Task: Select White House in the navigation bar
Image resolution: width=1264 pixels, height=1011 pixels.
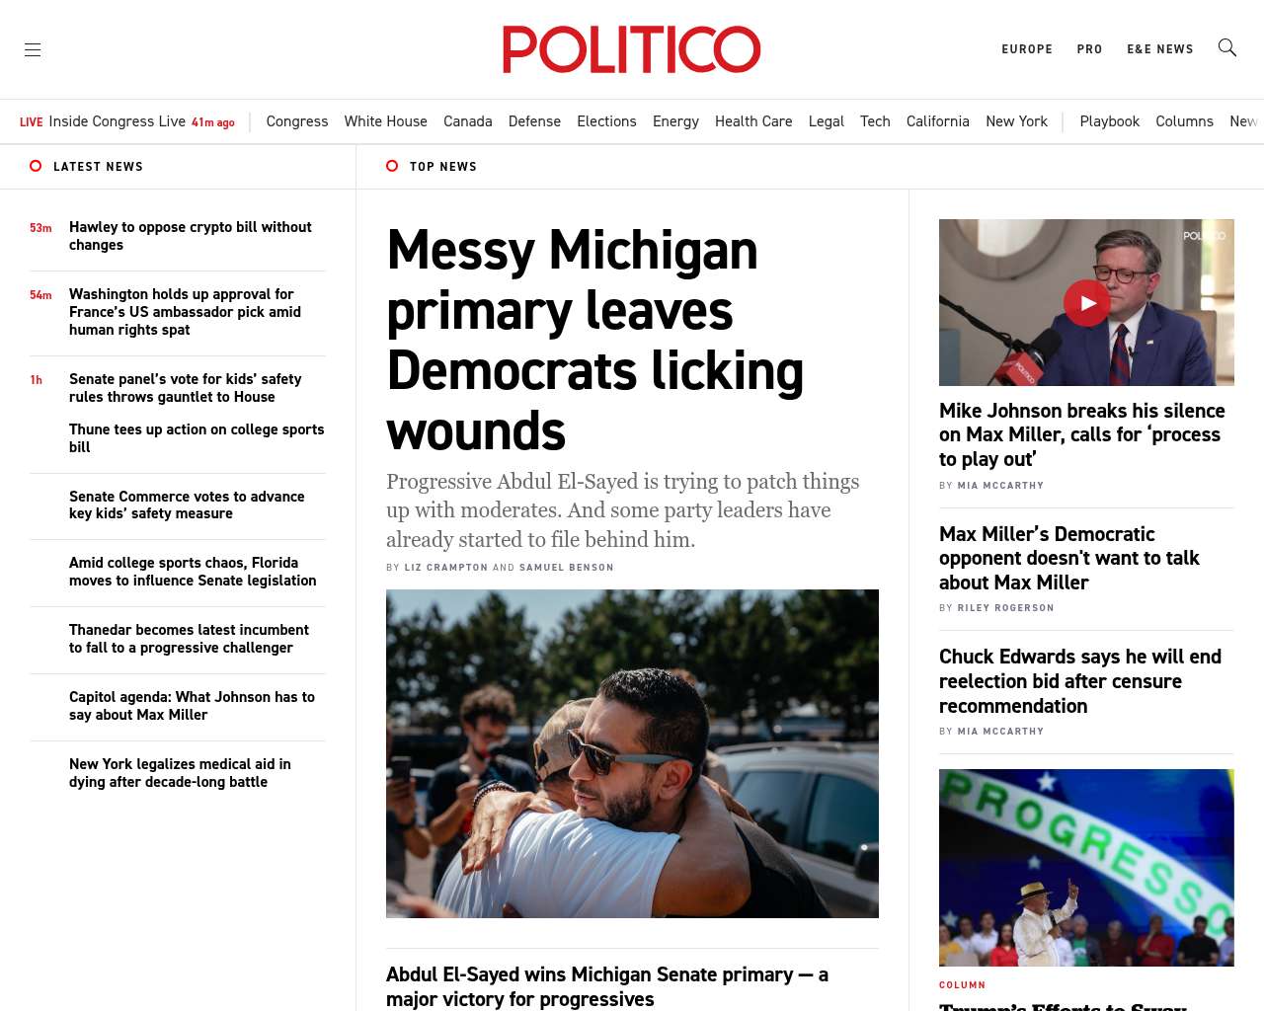Action: [386, 121]
